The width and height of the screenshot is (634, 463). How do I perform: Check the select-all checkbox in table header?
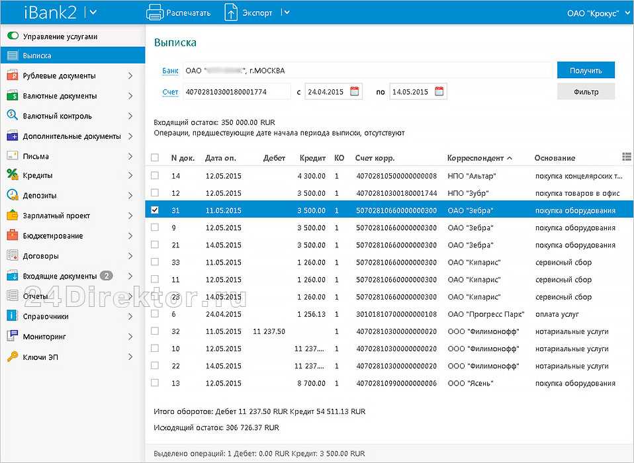click(x=155, y=158)
